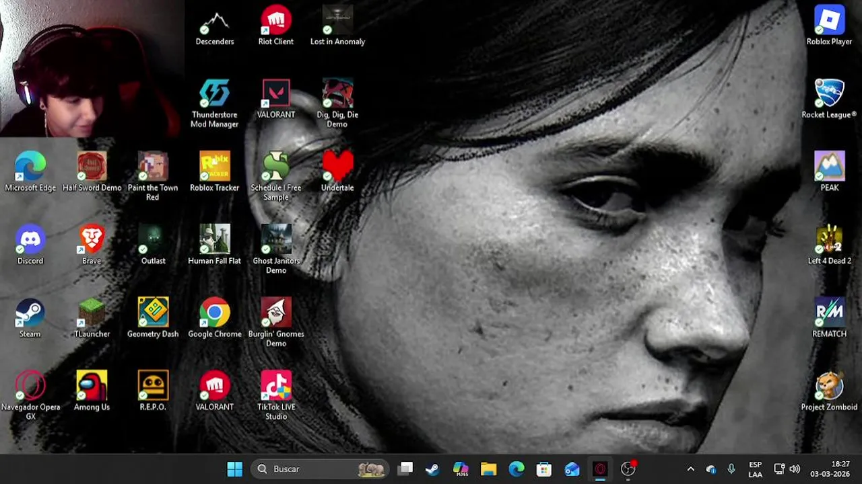Select the Left 4 Dead 2 icon
The height and width of the screenshot is (484, 862).
(830, 246)
